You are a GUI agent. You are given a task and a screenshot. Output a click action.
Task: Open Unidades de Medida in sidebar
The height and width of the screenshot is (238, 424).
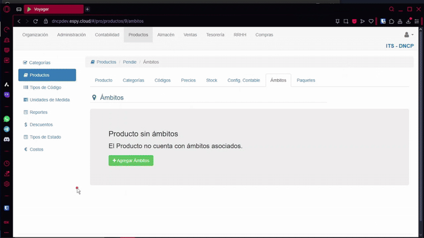coord(49,100)
